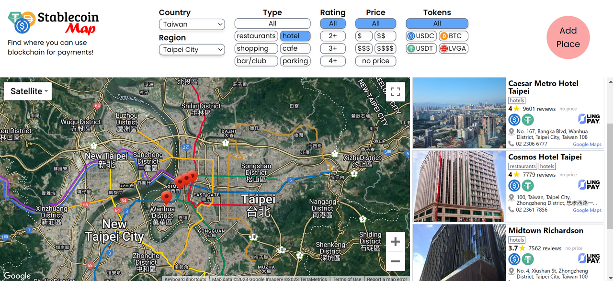Click the Caesar Metro Hotel photo thumbnail
Viewport: 613px width, 281px height.
click(x=460, y=113)
